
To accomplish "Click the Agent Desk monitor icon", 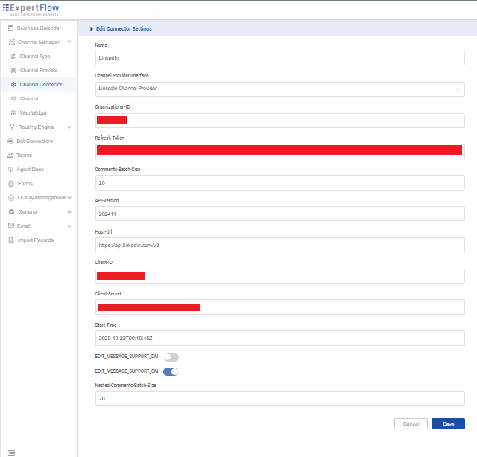I will pos(10,170).
